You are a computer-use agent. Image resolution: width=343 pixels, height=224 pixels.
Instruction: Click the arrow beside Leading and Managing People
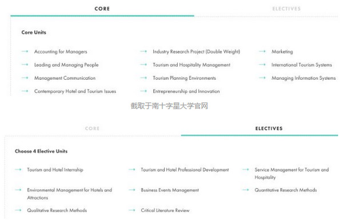click(x=25, y=64)
